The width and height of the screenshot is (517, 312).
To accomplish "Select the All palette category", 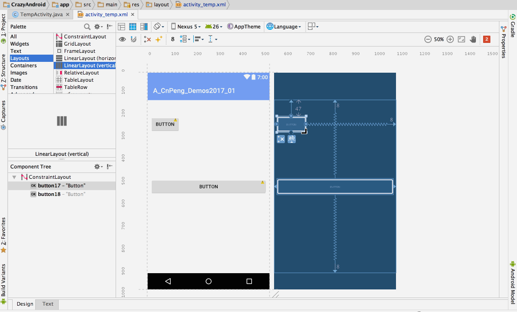I will 31,37.
